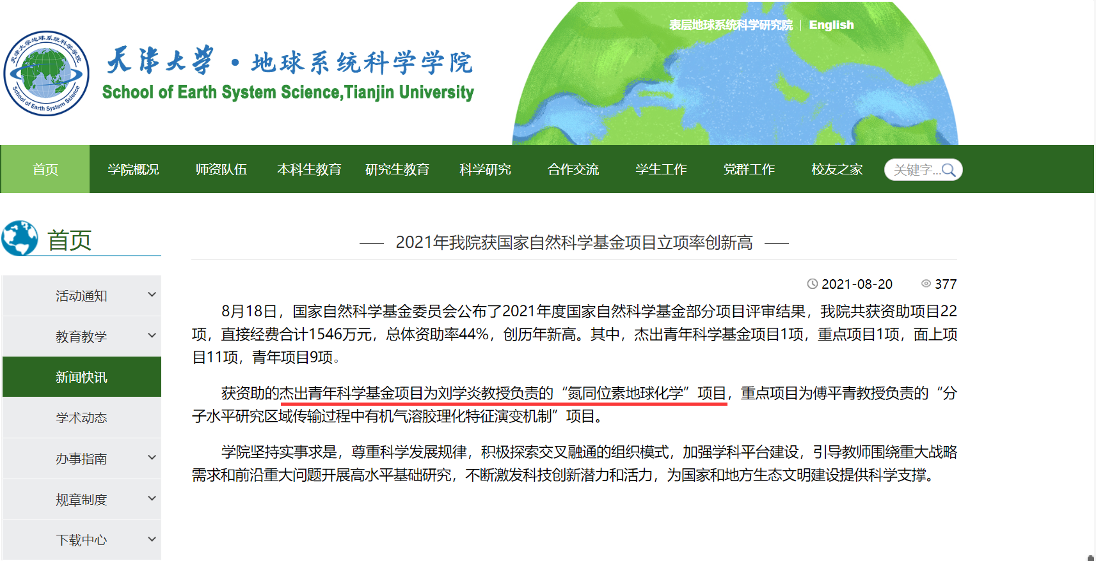The width and height of the screenshot is (1096, 561).
Task: Select 学术动态 in the sidebar
Action: (81, 418)
